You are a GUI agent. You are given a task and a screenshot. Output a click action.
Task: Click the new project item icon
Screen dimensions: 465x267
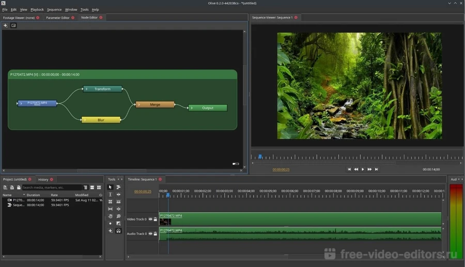click(5, 187)
